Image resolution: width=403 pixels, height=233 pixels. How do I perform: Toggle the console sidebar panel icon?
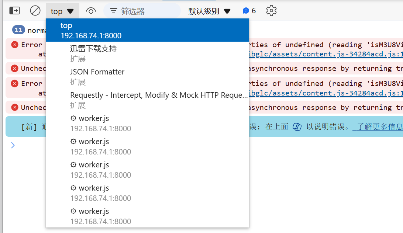[14, 11]
